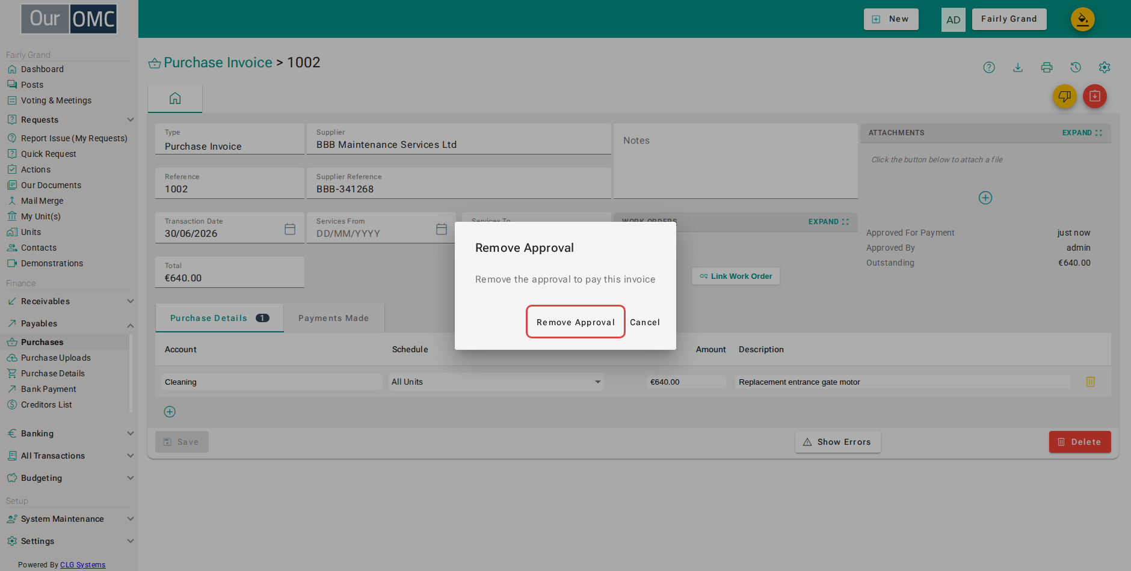Click the yellow paint-fill theme icon
This screenshot has width=1131, height=571.
1083,19
